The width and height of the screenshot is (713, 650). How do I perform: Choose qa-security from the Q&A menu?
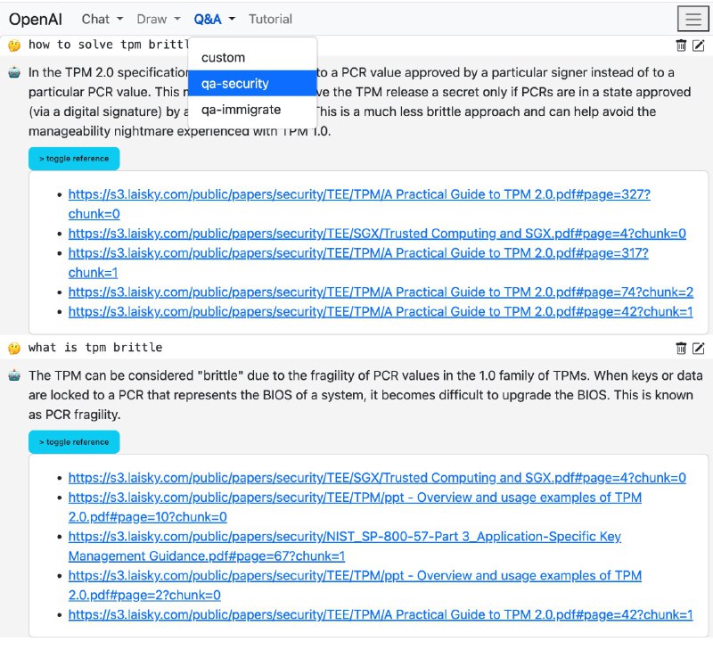[235, 83]
